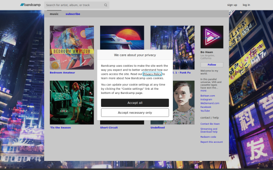Focus the artist, album, or track search field
Image resolution: width=273 pixels, height=170 pixels.
[x=76, y=5]
